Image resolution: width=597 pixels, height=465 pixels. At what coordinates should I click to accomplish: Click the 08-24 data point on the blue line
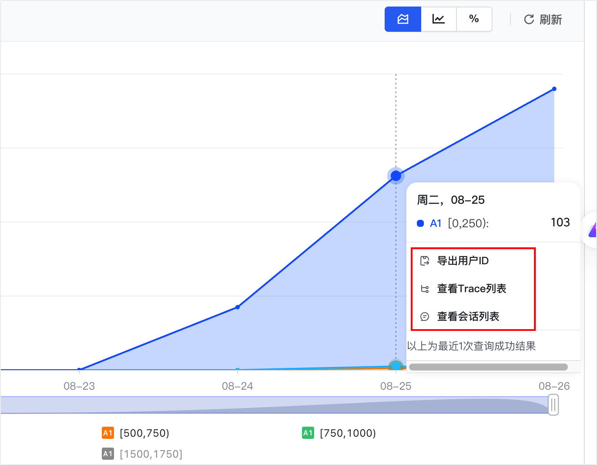tap(238, 307)
